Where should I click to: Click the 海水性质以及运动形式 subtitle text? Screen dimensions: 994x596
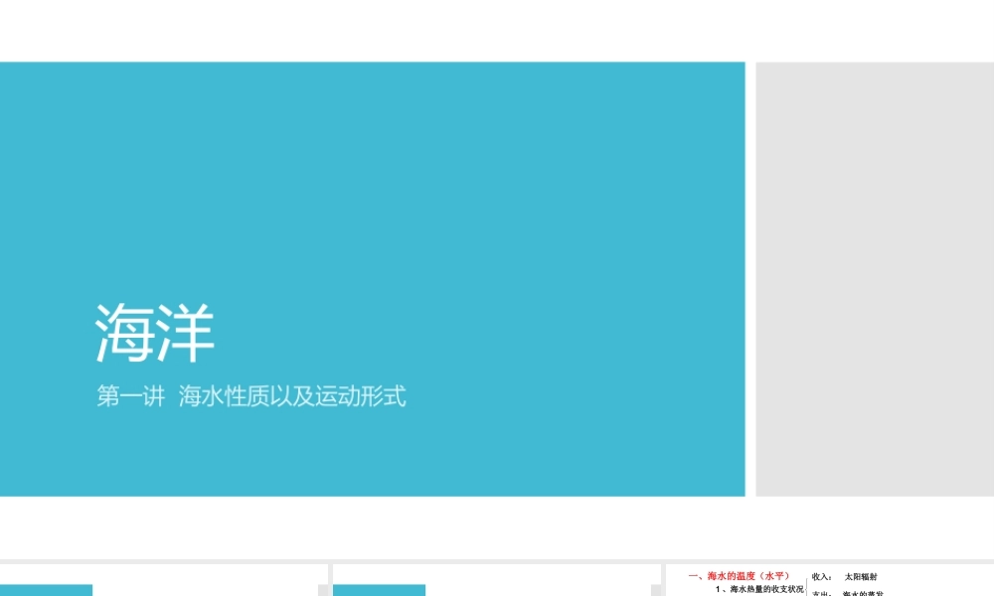(x=292, y=396)
